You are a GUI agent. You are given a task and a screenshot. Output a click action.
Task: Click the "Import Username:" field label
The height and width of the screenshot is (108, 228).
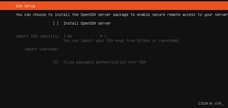click(x=42, y=49)
